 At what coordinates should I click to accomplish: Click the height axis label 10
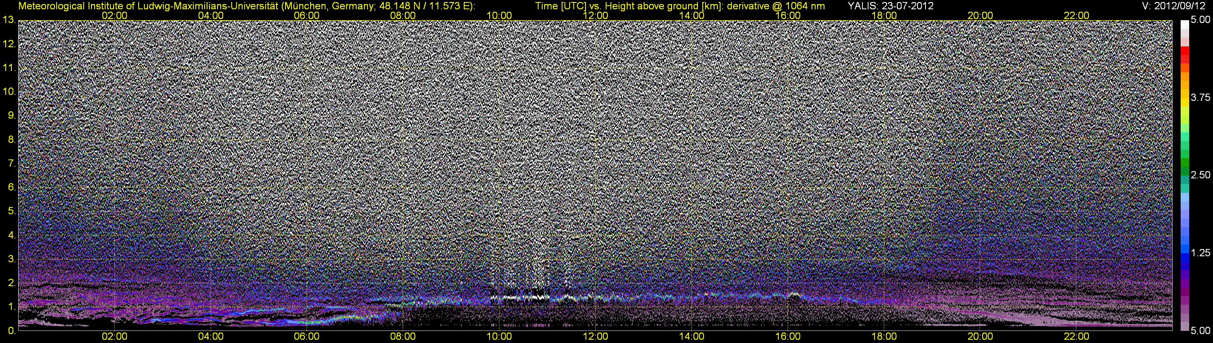click(9, 92)
